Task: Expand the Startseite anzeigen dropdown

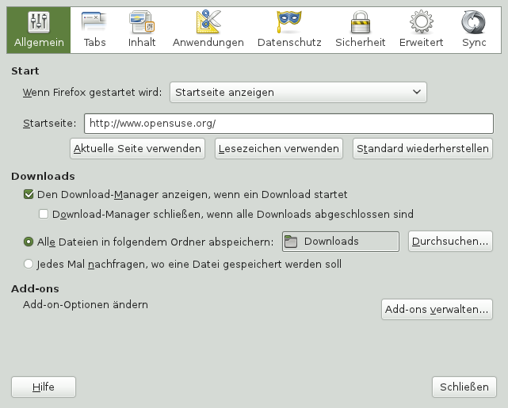Action: (298, 93)
